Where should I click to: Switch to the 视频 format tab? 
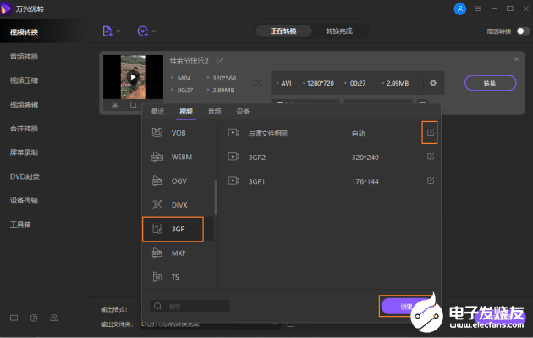(186, 112)
